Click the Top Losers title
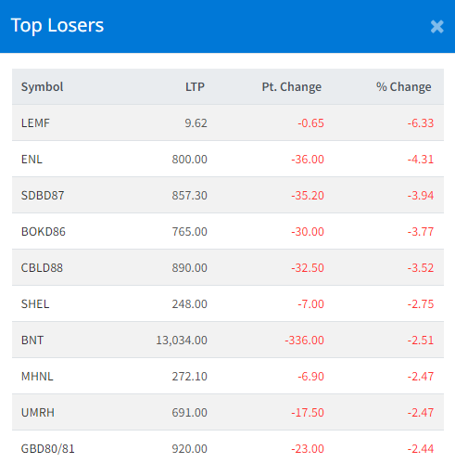 click(x=57, y=25)
